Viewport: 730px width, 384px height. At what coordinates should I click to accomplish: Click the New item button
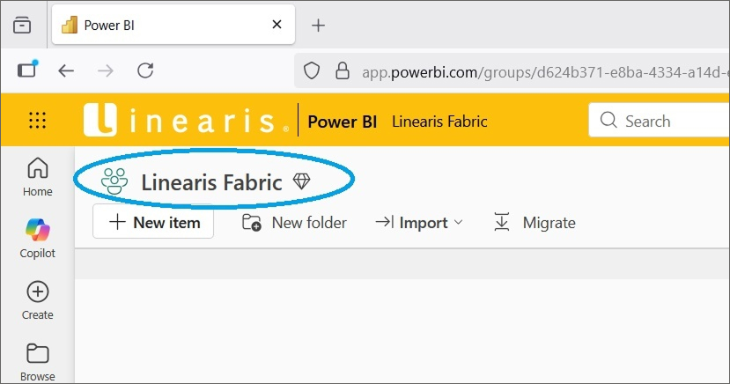click(x=153, y=223)
